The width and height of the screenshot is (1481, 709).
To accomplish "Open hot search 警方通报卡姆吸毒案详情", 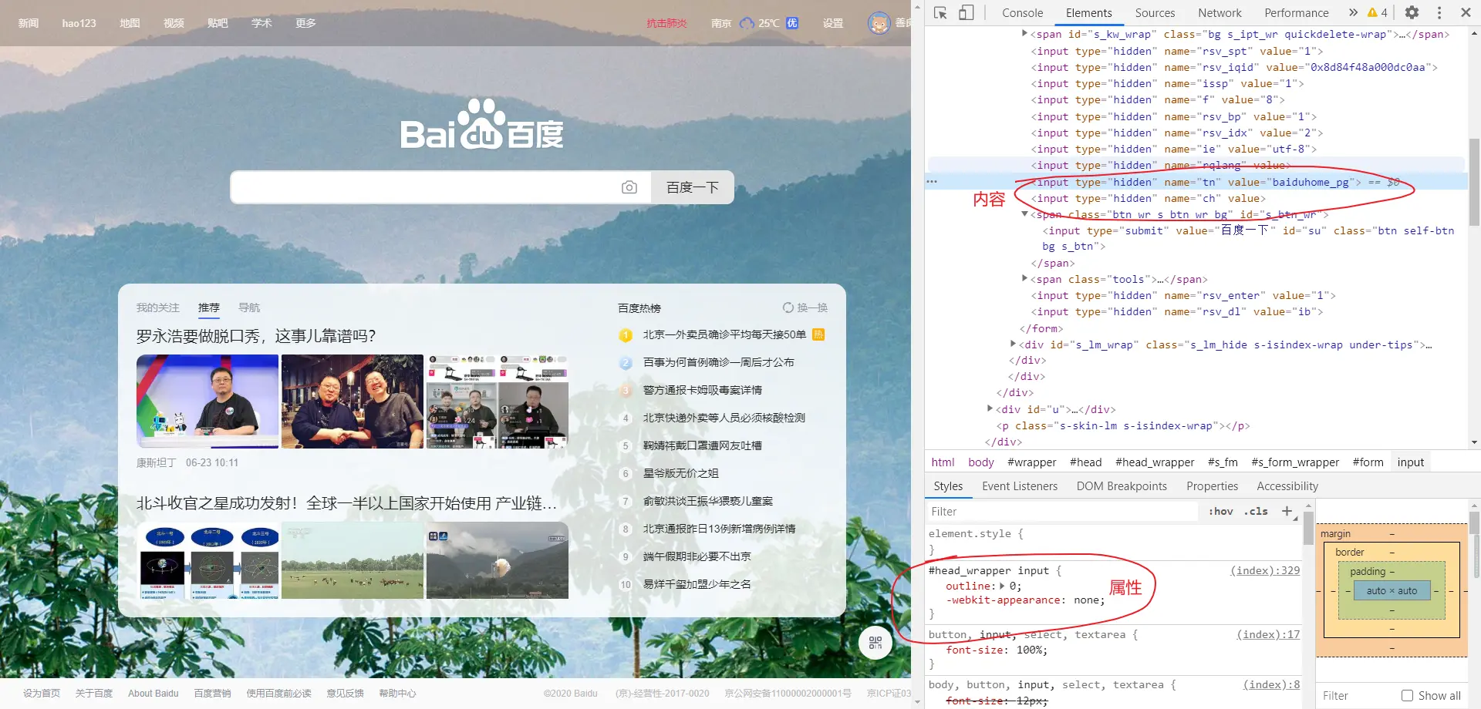I will point(702,390).
